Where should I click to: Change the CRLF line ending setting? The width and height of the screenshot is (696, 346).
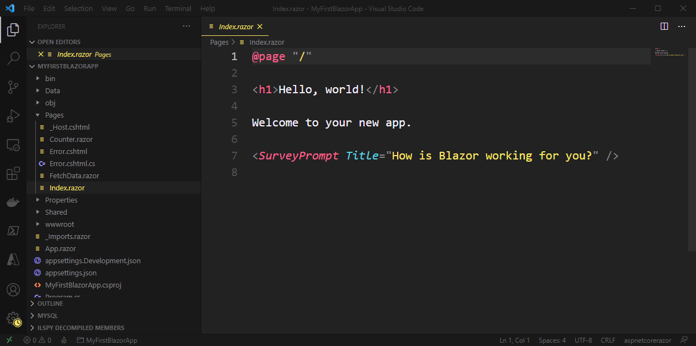608,340
